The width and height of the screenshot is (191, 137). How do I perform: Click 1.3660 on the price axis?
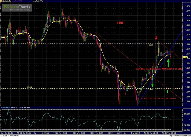188,30
